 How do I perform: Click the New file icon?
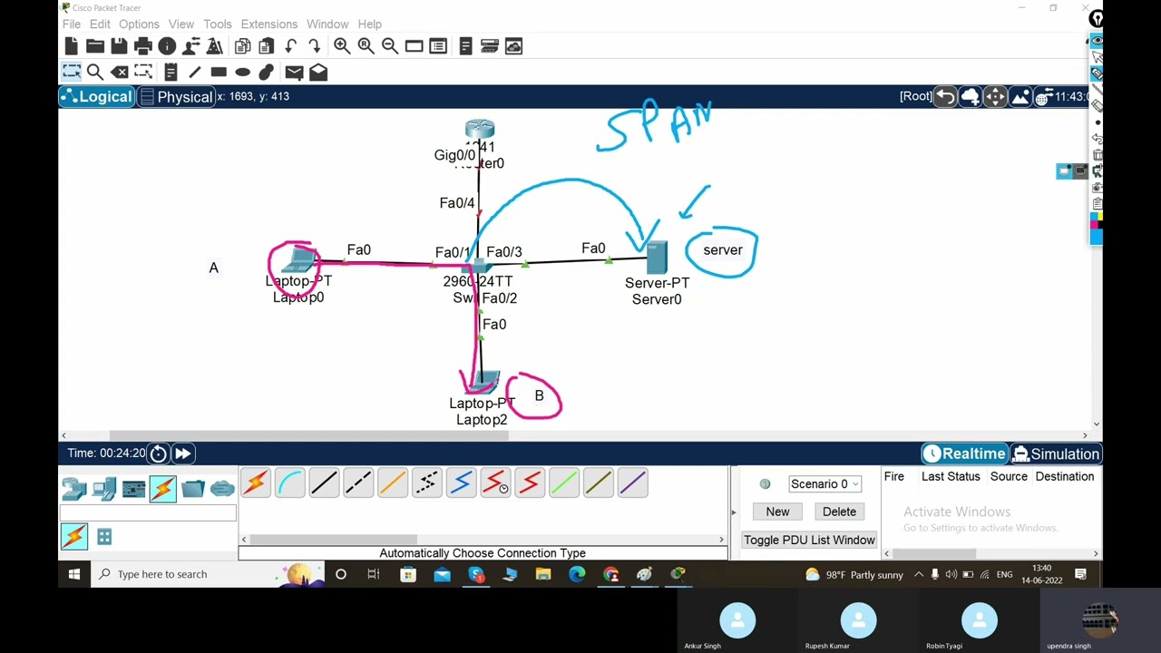[x=72, y=46]
